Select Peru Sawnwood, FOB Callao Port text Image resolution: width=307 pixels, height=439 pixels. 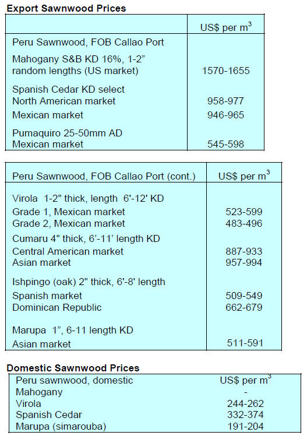coord(88,43)
